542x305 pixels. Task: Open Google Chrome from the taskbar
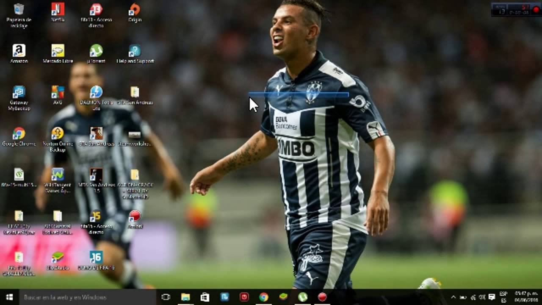tap(263, 297)
